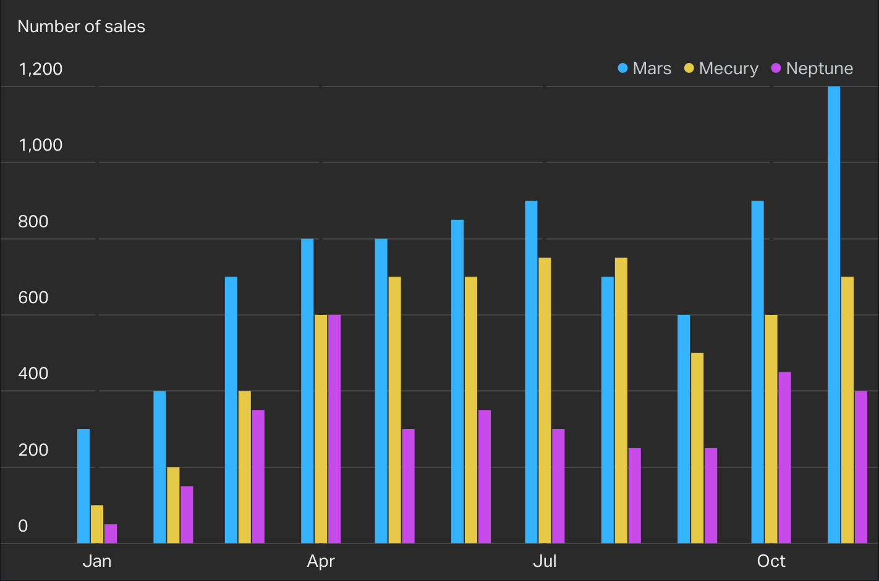Click the 1,000 value on the y-axis

coord(41,145)
